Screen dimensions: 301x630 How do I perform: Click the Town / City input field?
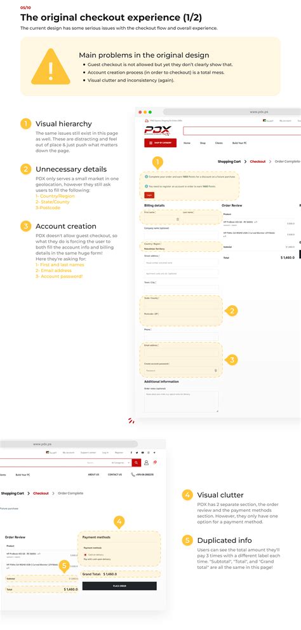pyautogui.click(x=181, y=289)
